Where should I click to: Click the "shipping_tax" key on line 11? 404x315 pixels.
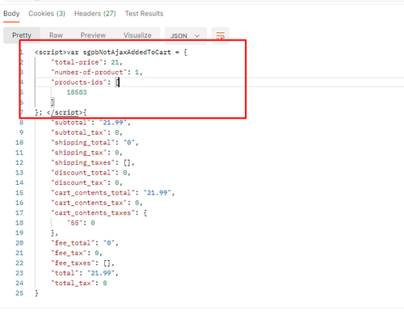point(79,153)
